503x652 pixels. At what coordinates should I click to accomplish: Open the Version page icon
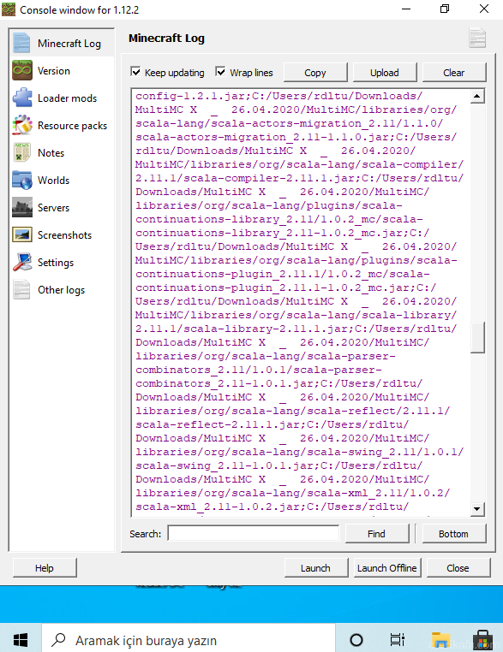coord(22,70)
